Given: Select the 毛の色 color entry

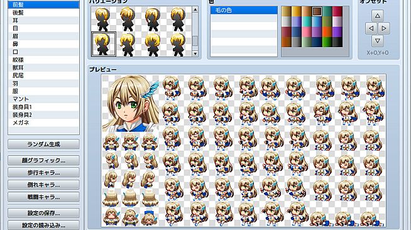Looking at the screenshot, I should (x=244, y=10).
